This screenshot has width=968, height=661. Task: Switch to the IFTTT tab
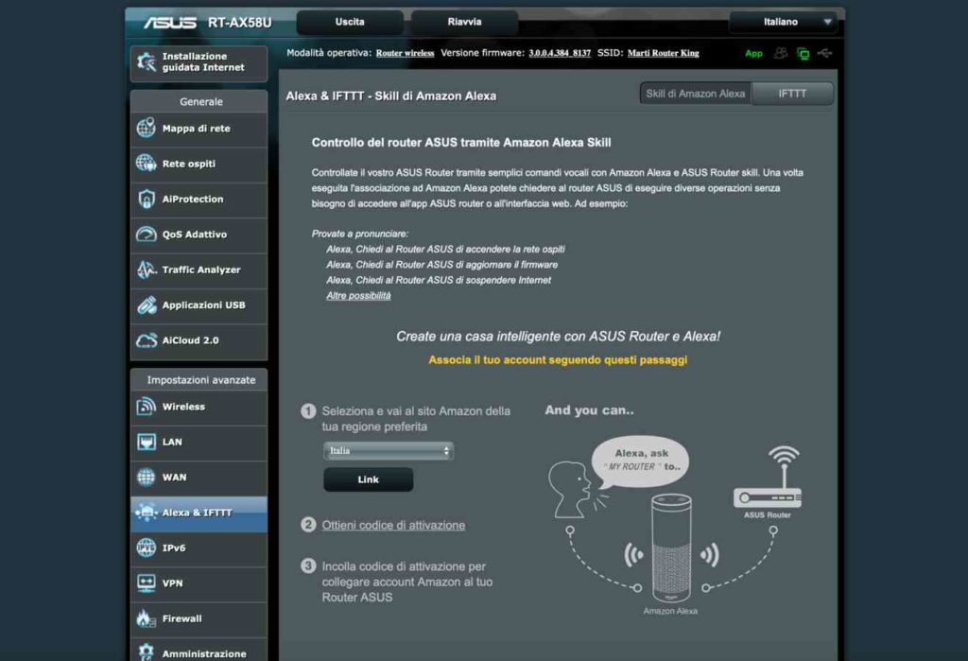[791, 94]
